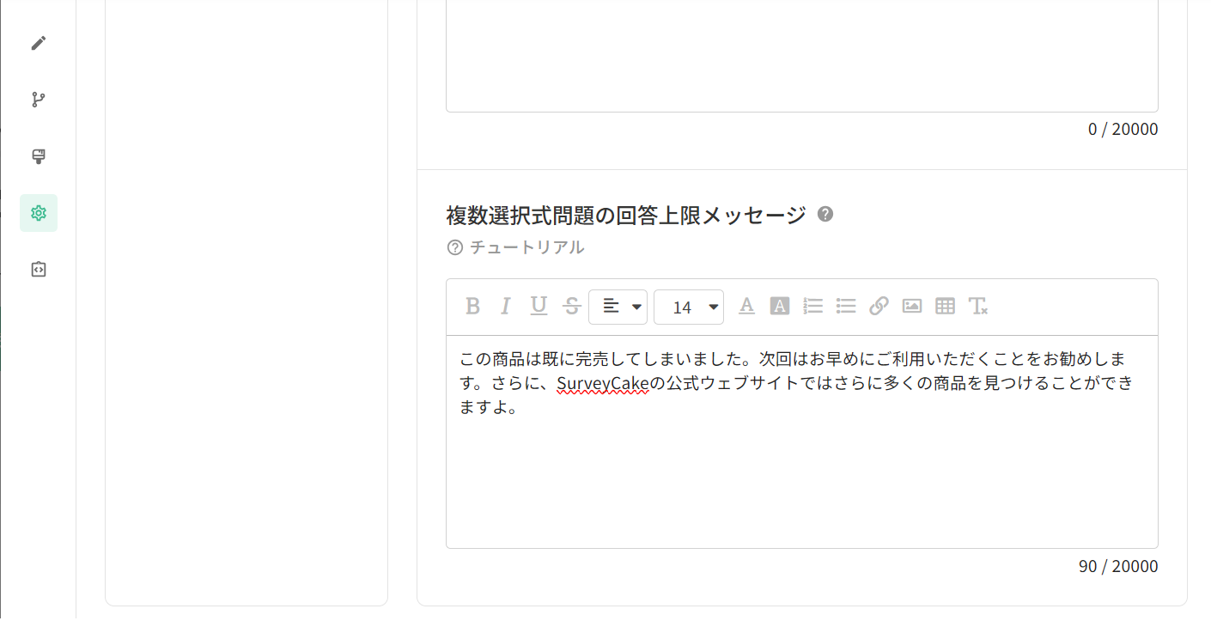Toggle bold formatting in the editor toolbar
The width and height of the screenshot is (1211, 627).
pyautogui.click(x=472, y=307)
